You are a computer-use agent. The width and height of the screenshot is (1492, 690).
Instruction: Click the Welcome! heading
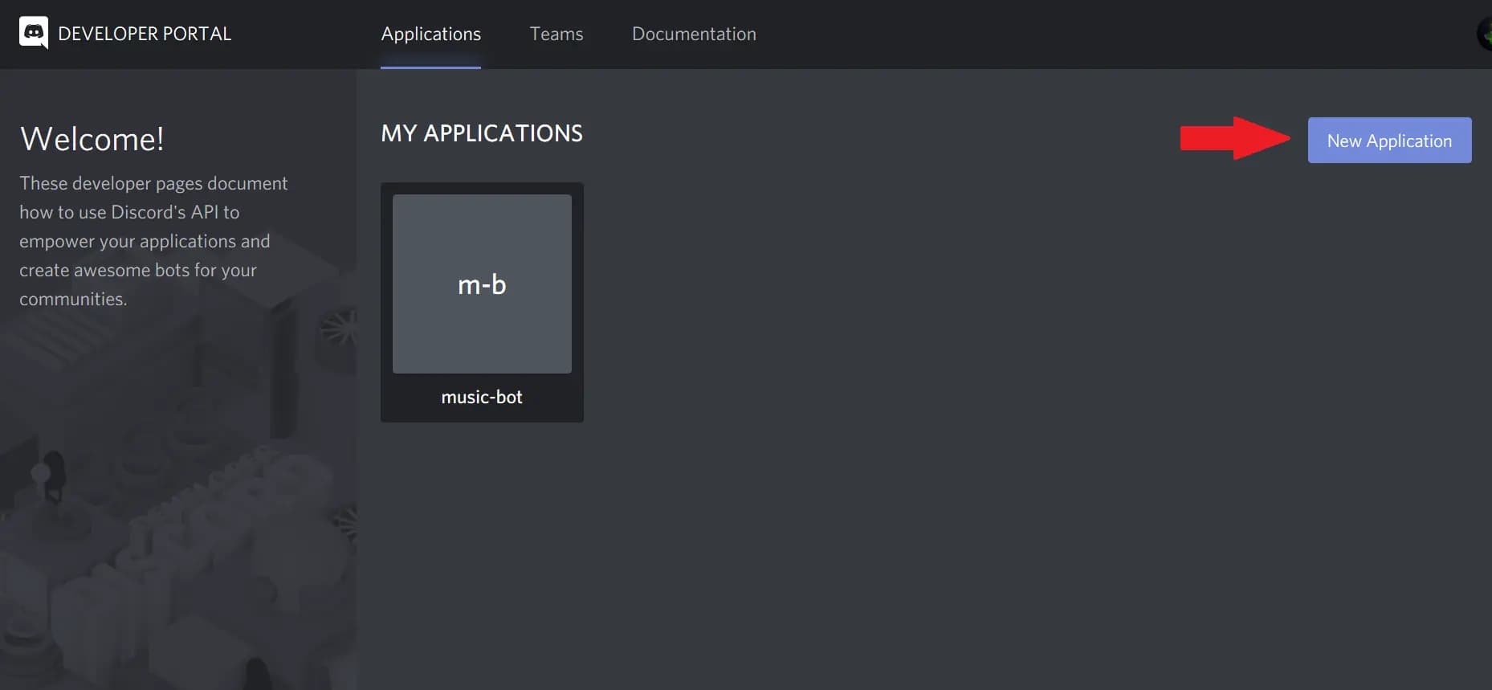point(92,139)
